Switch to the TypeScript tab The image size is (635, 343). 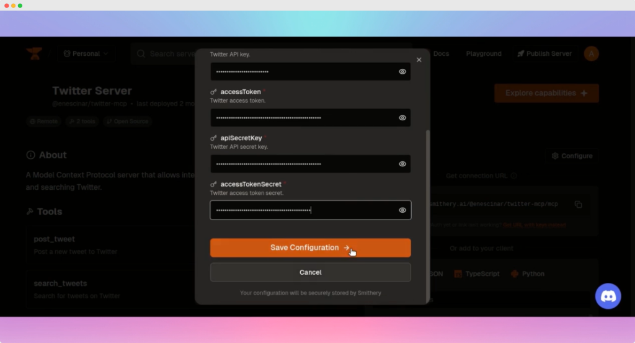point(476,274)
